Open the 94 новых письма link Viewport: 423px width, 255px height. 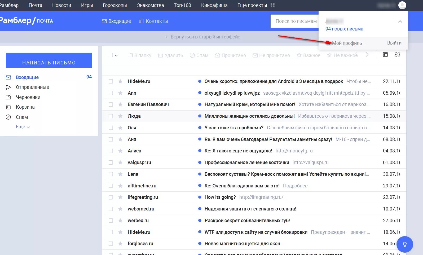[x=344, y=29]
